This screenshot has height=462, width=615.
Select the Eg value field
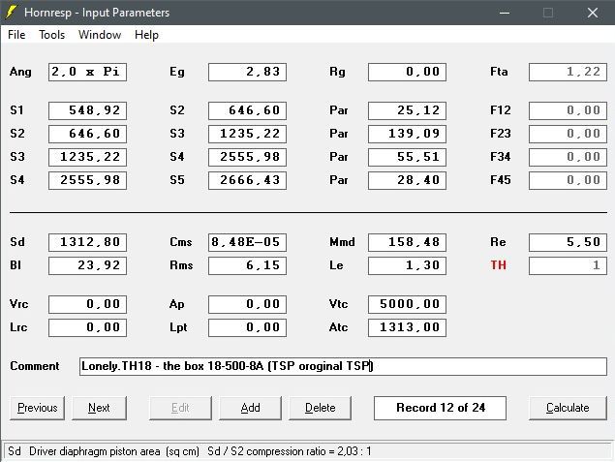247,72
